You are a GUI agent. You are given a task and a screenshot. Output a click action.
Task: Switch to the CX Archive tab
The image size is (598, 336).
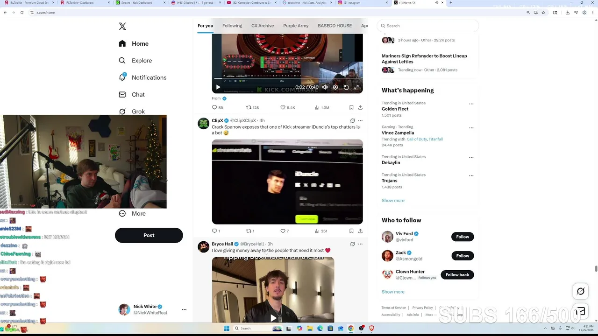(x=263, y=26)
